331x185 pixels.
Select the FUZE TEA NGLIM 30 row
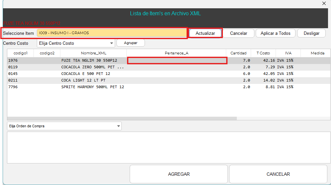tap(89, 60)
